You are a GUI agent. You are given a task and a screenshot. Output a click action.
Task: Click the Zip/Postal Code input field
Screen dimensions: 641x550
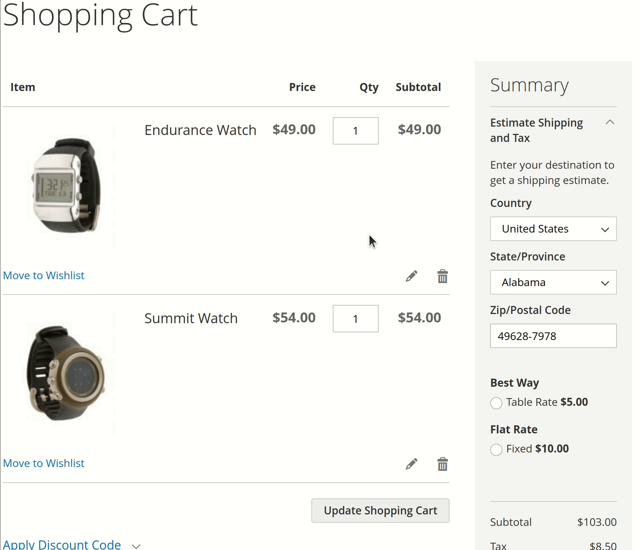point(553,336)
